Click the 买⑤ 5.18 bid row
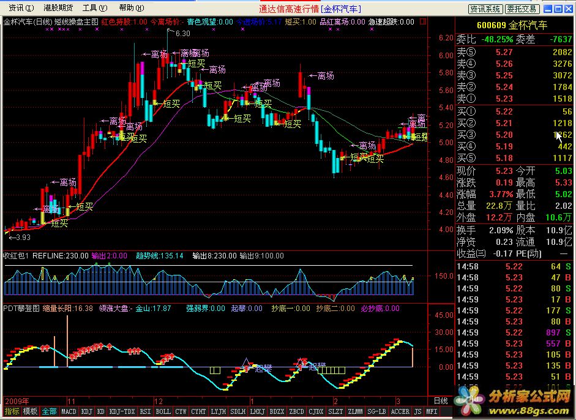Image resolution: width=576 pixels, height=420 pixels. (514, 158)
